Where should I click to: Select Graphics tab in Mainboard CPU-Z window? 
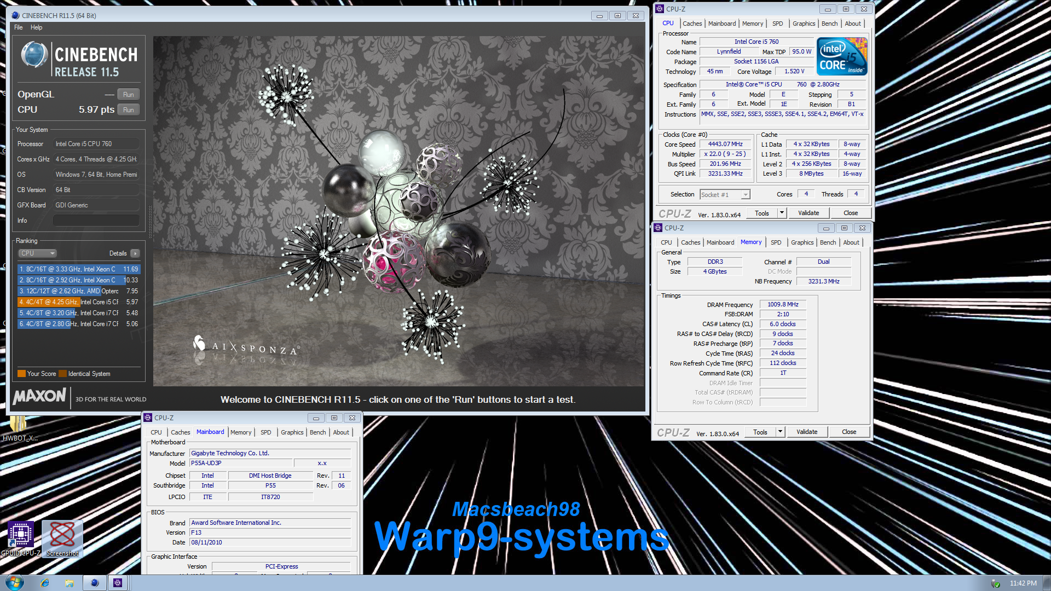click(x=292, y=432)
